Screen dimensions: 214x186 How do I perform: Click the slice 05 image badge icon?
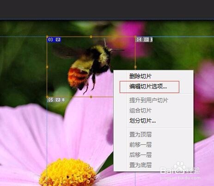[x=58, y=100]
